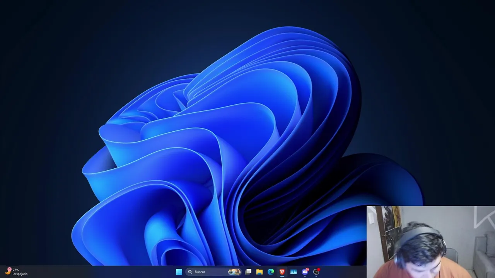Open File Explorer from the taskbar
The width and height of the screenshot is (495, 278).
tap(259, 272)
